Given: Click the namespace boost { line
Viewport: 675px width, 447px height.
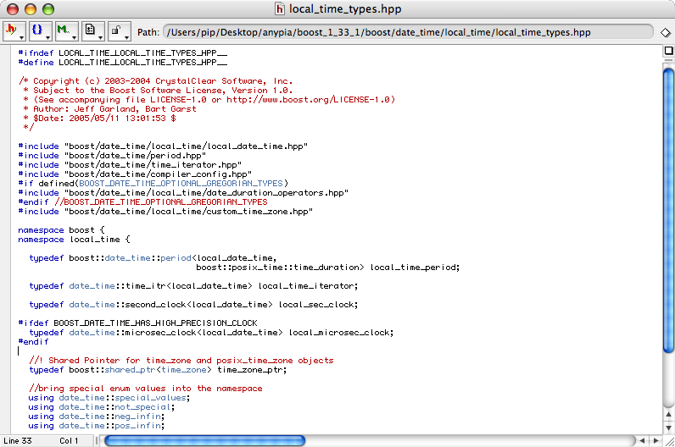Looking at the screenshot, I should tap(62, 230).
